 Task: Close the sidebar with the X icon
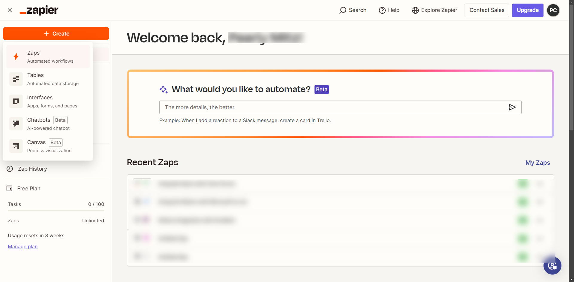[x=10, y=10]
